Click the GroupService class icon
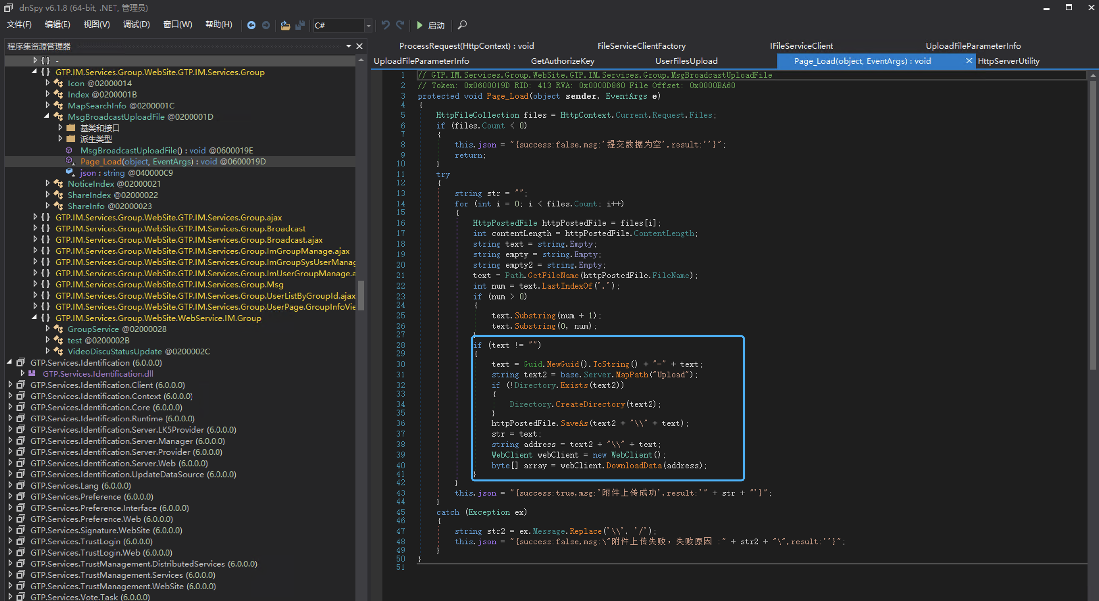This screenshot has height=601, width=1099. [x=59, y=329]
